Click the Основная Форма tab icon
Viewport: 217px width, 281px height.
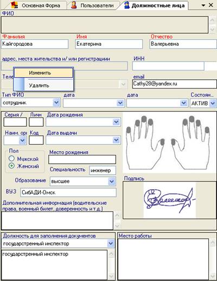[15, 5]
